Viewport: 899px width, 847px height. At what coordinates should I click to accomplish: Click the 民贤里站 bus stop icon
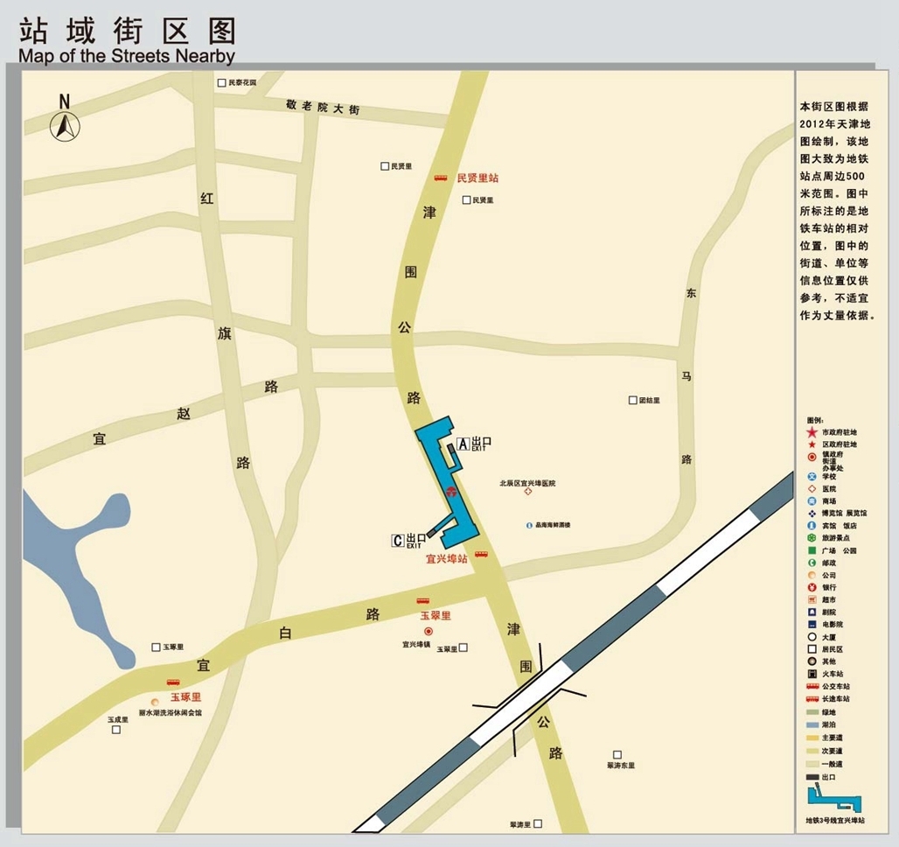click(x=441, y=178)
